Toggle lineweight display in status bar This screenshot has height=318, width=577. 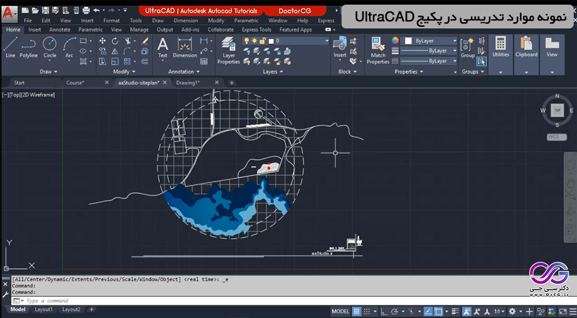coord(456,312)
